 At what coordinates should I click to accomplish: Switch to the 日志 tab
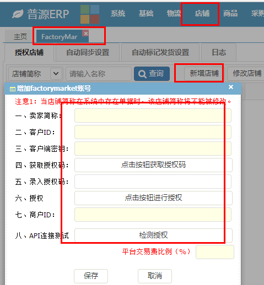click(219, 52)
